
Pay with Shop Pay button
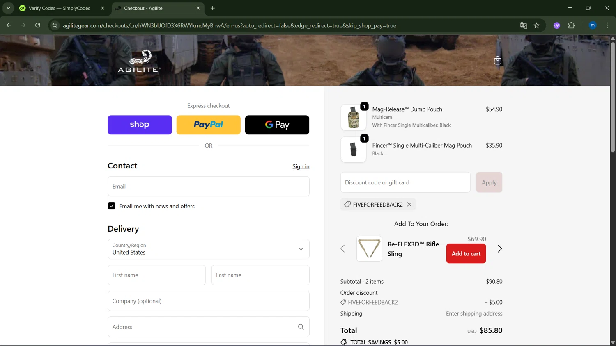(140, 125)
